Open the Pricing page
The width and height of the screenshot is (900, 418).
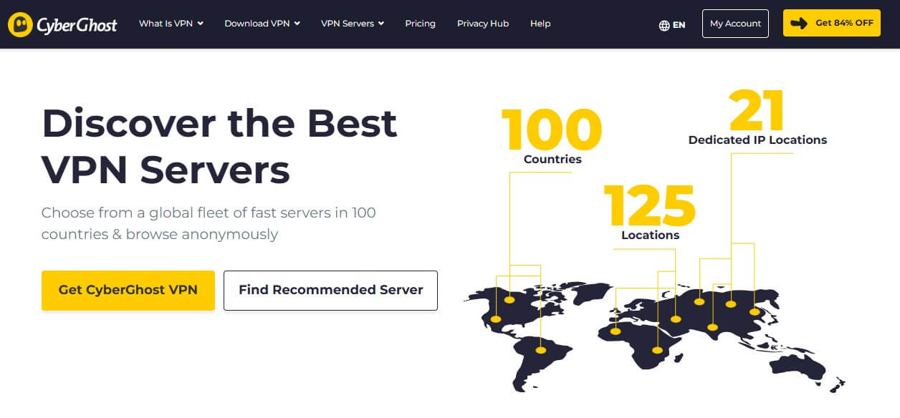pyautogui.click(x=420, y=24)
